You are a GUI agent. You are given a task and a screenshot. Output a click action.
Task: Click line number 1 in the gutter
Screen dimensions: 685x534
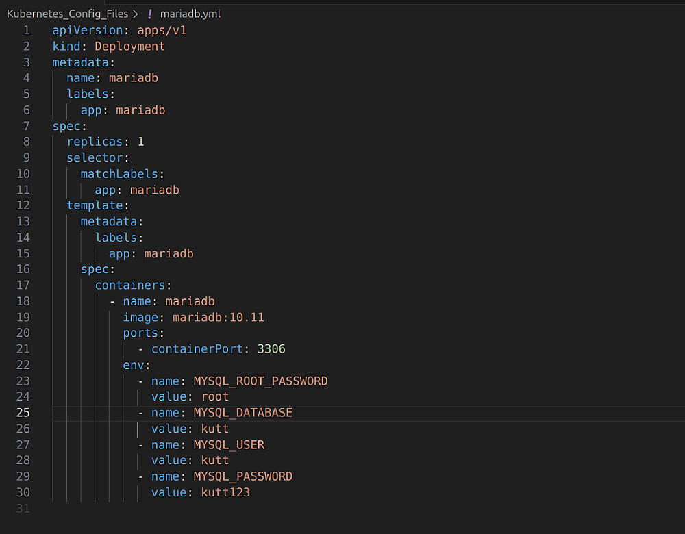pyautogui.click(x=27, y=30)
